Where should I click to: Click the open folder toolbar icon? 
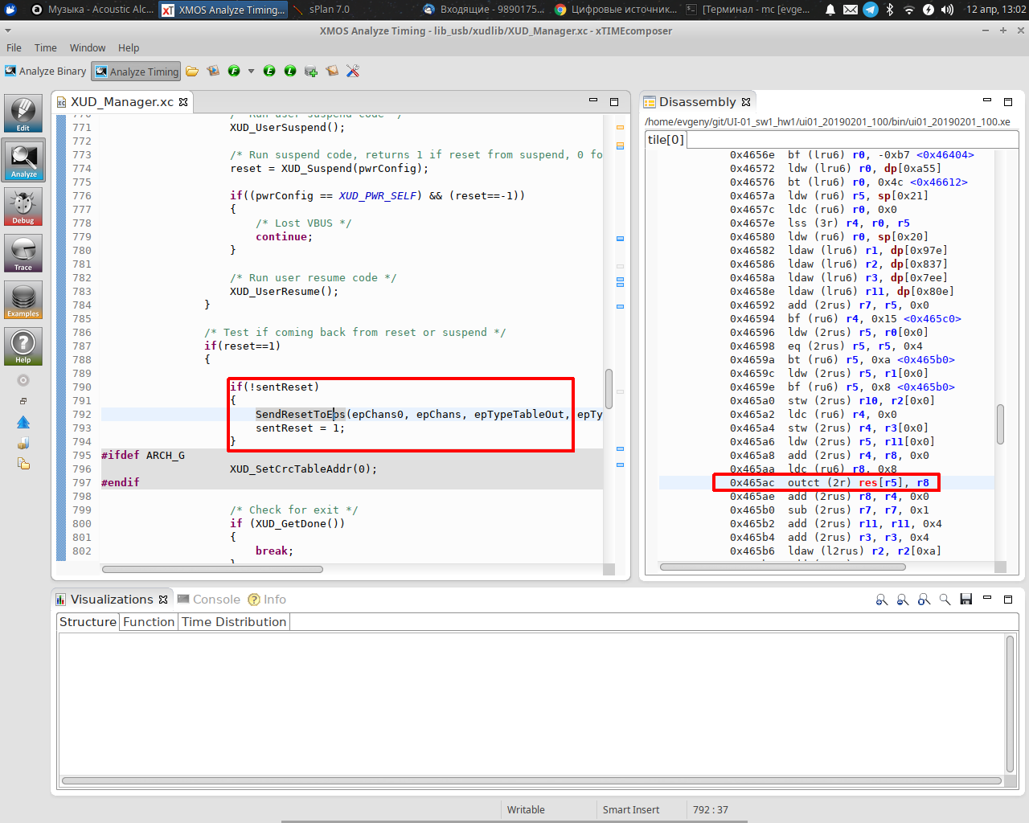pyautogui.click(x=192, y=72)
